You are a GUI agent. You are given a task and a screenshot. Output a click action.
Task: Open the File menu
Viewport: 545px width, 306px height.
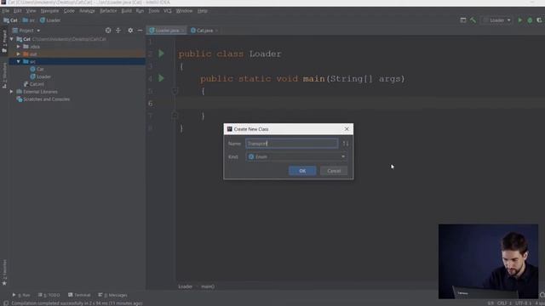6,11
